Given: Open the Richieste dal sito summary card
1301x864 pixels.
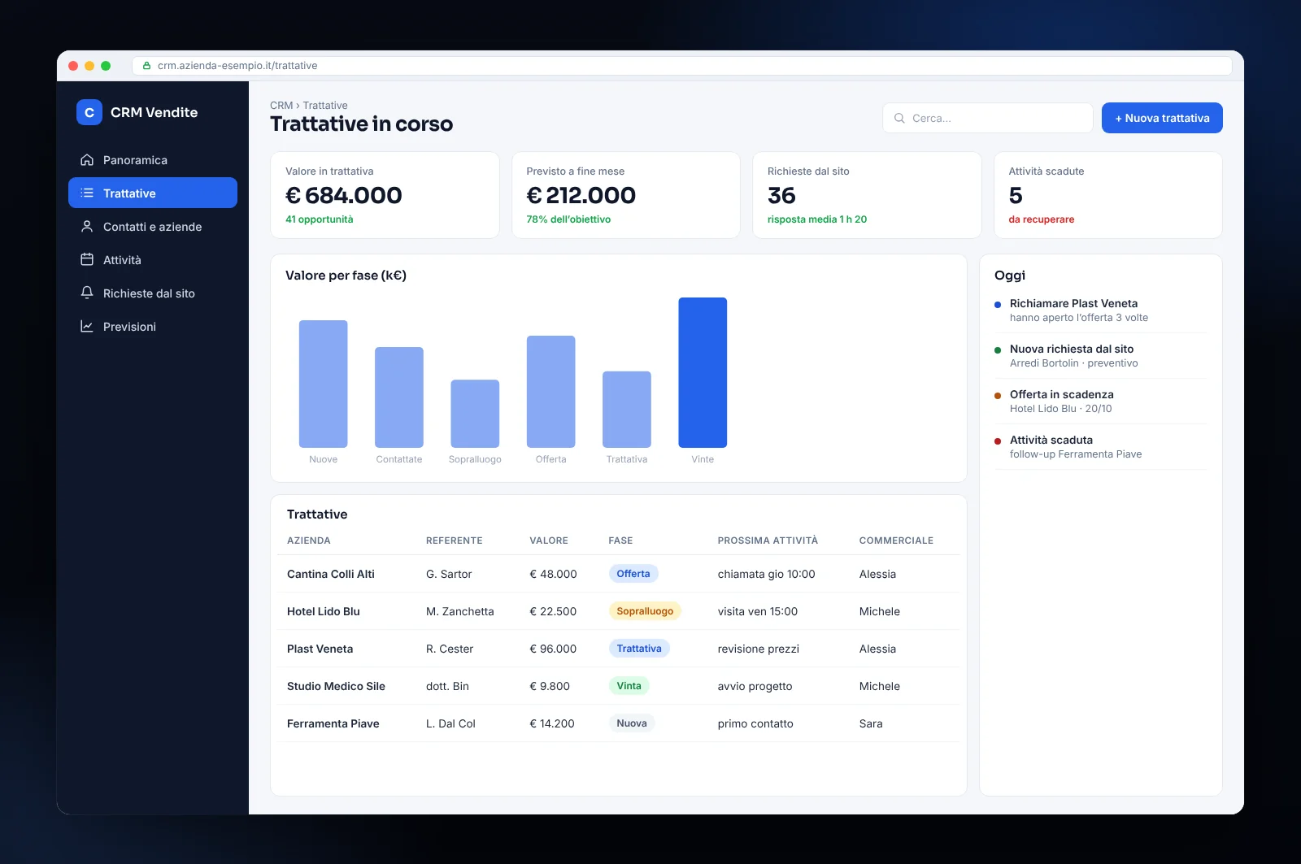Looking at the screenshot, I should [867, 195].
